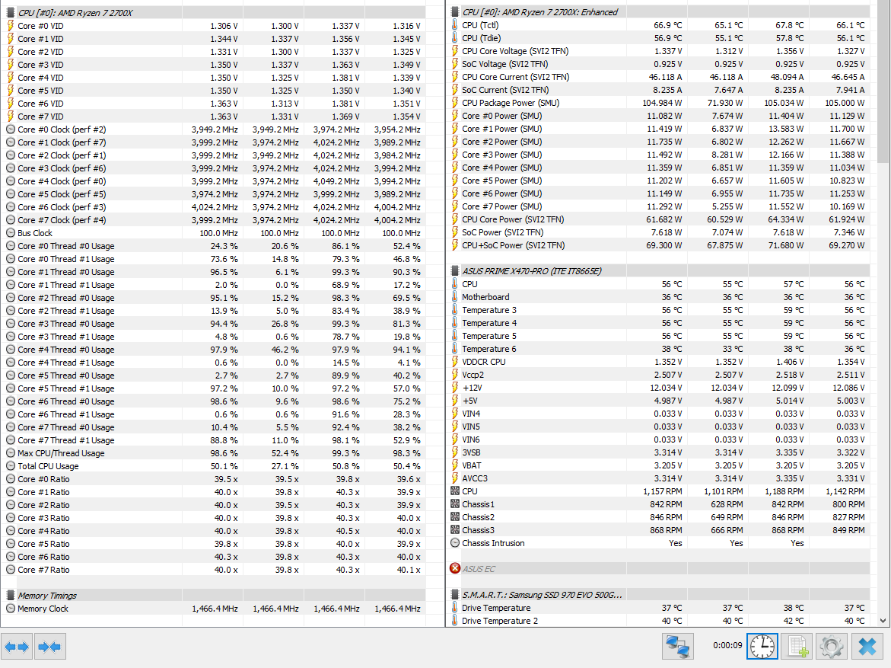Select the 'Core #4 Clock (perf #0)' row label
Image resolution: width=891 pixels, height=668 pixels.
[62, 181]
